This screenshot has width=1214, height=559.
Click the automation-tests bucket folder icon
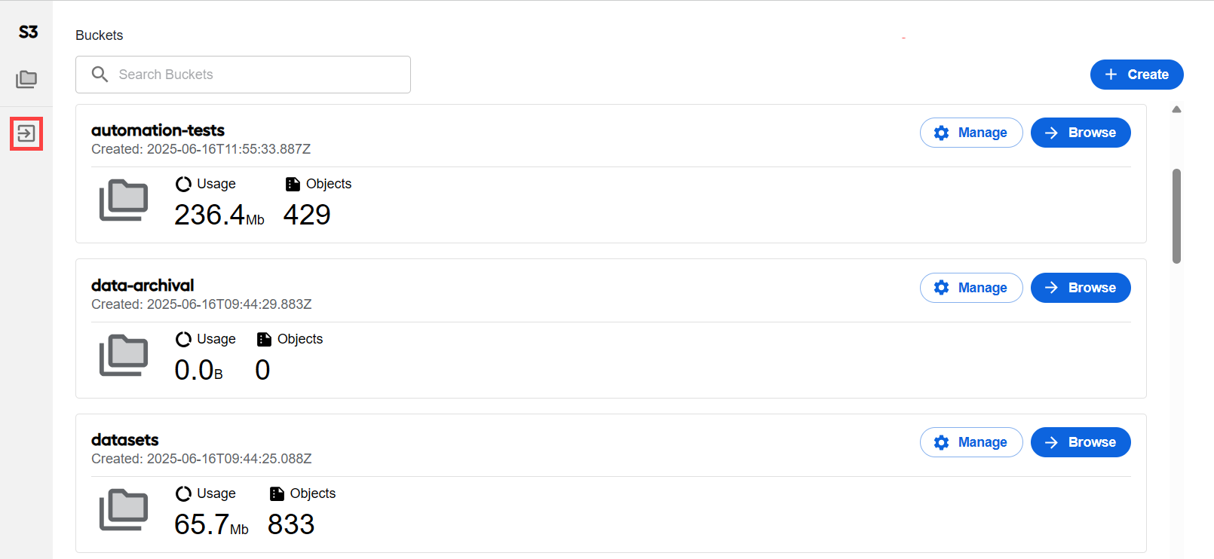pos(124,200)
